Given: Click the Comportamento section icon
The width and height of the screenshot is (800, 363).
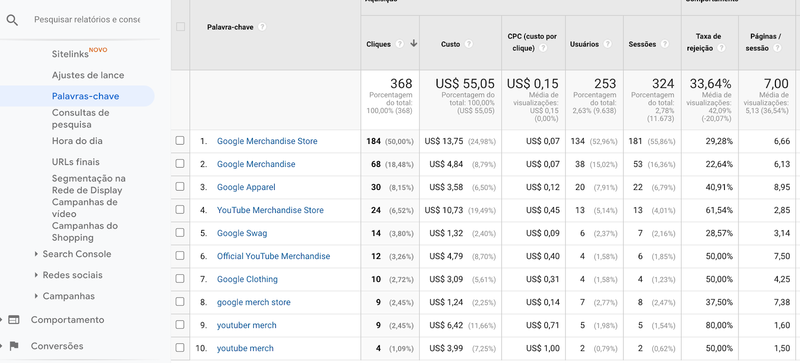Looking at the screenshot, I should point(14,320).
